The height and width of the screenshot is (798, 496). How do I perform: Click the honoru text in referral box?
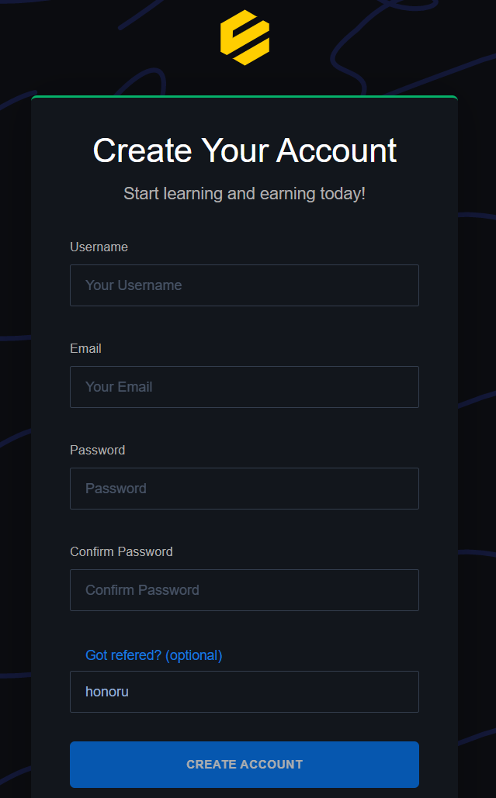click(x=107, y=692)
